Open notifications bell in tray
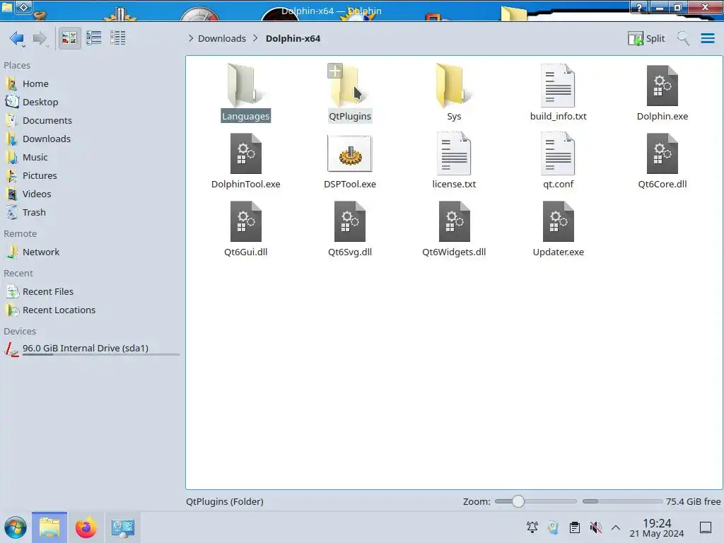Screen dimensions: 724x543 tap(532, 527)
